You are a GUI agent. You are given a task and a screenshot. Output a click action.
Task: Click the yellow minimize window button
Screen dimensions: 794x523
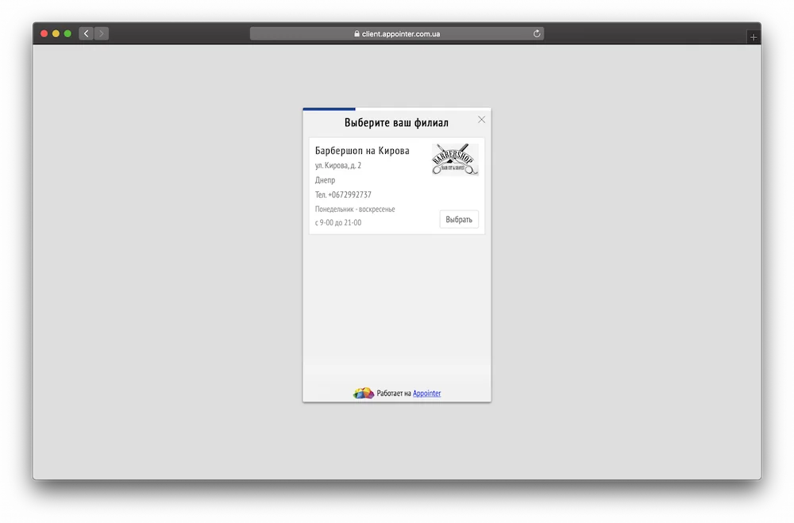[56, 33]
